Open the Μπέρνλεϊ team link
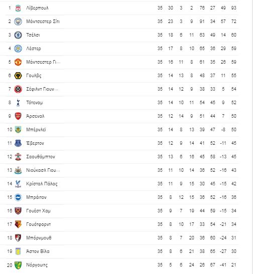Image resolution: width=253 pixels, height=274 pixels. point(36,130)
